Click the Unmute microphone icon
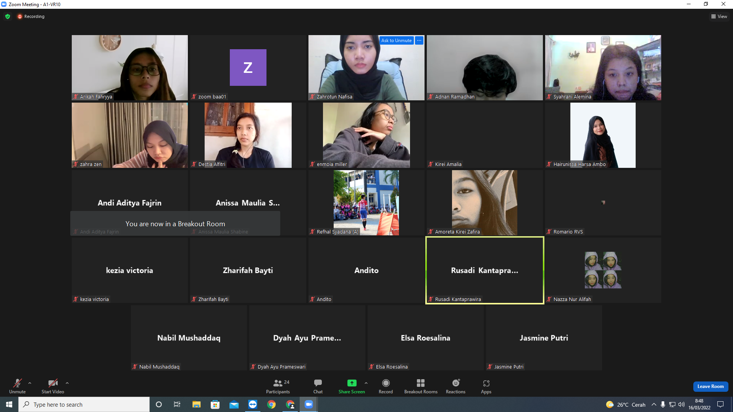This screenshot has height=412, width=733. (x=18, y=383)
